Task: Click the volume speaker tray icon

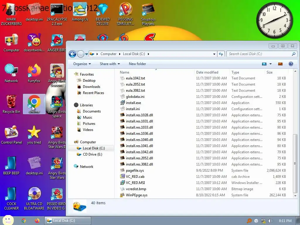Action: click(x=270, y=221)
